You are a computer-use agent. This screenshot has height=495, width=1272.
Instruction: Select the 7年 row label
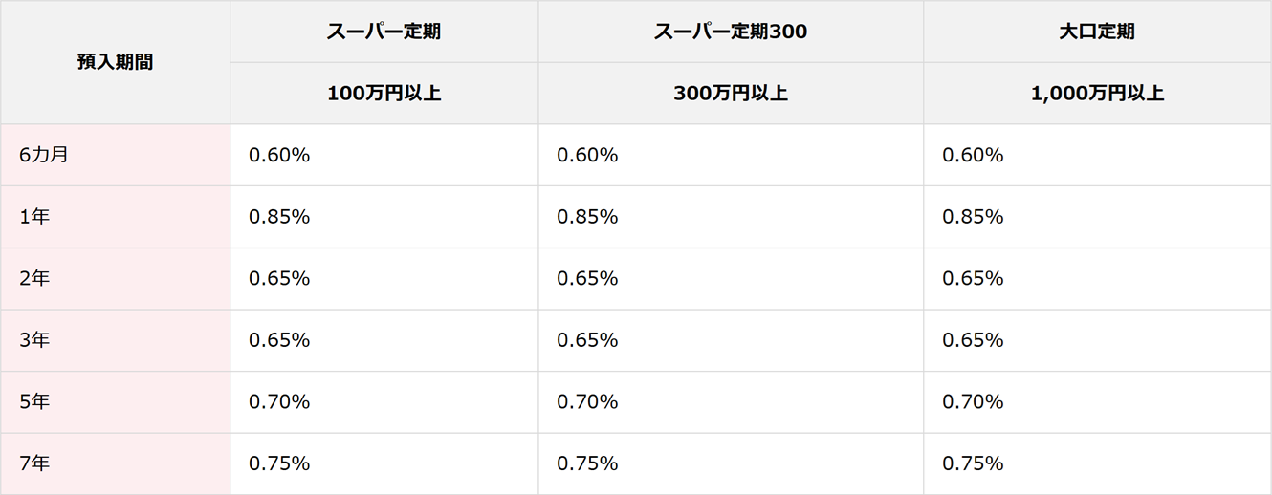[x=34, y=464]
